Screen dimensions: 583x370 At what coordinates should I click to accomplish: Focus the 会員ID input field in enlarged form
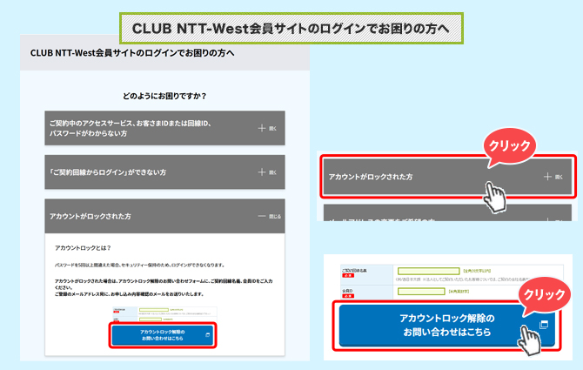click(x=421, y=291)
